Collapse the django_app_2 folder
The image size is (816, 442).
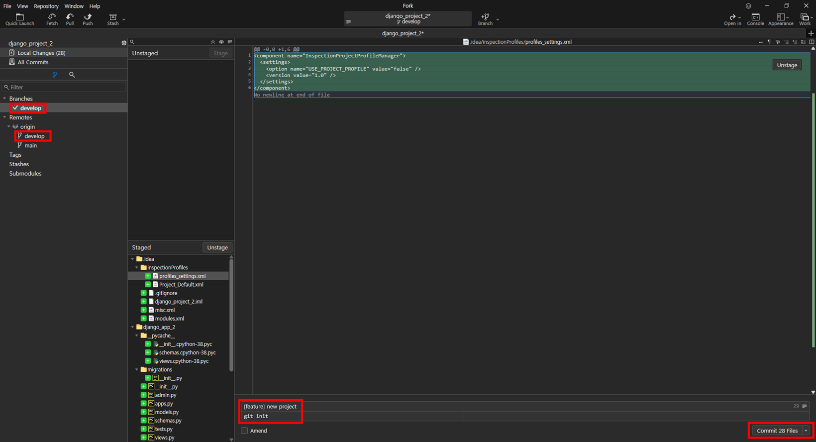click(132, 327)
